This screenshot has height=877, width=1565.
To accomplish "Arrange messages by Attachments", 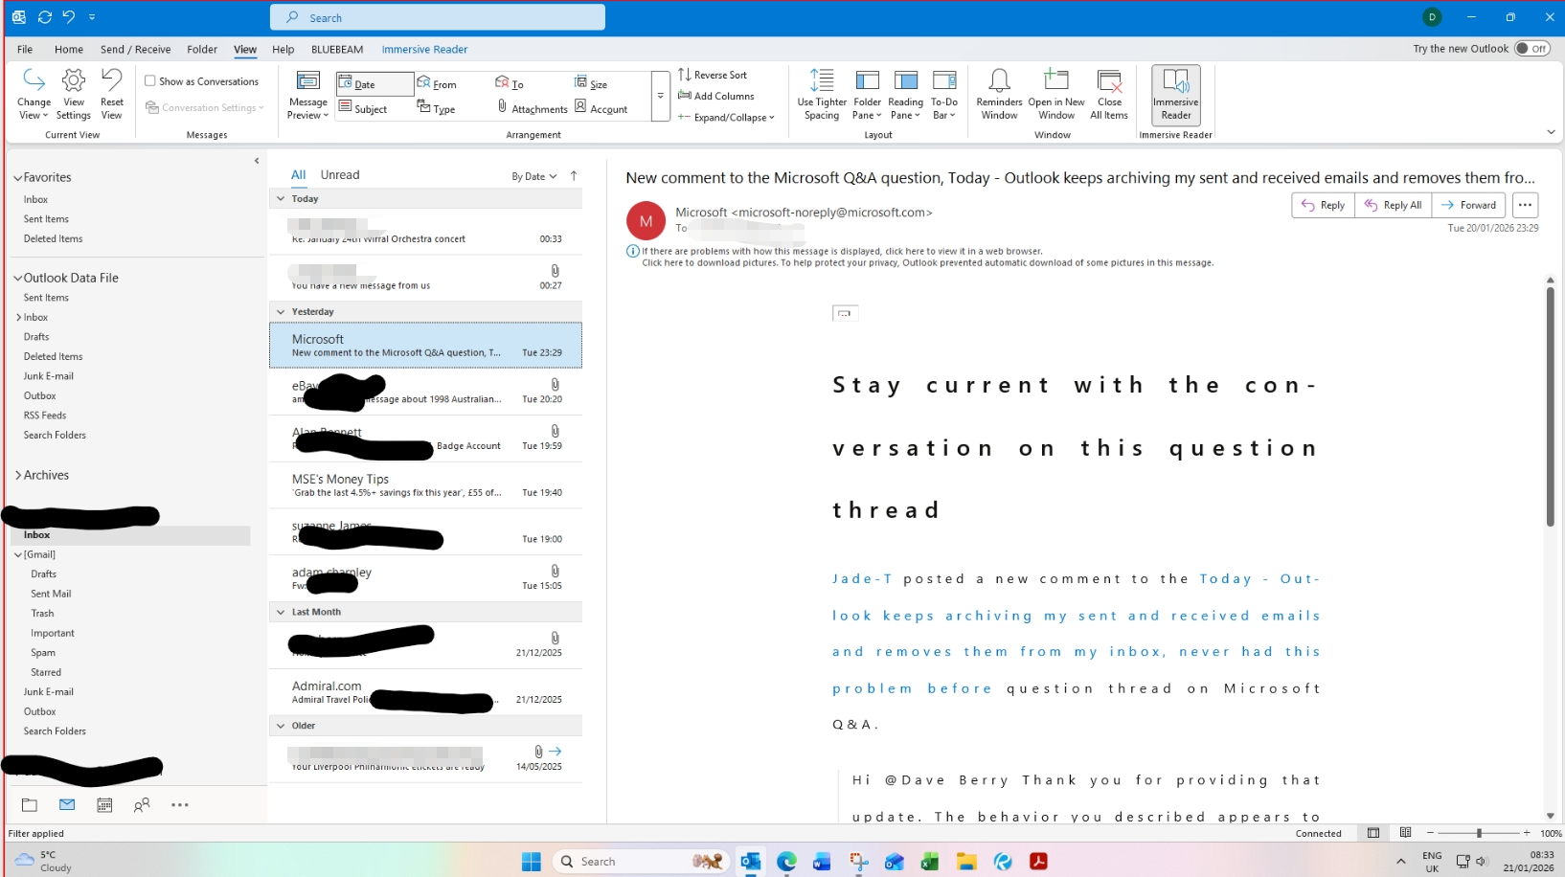I will click(x=532, y=108).
